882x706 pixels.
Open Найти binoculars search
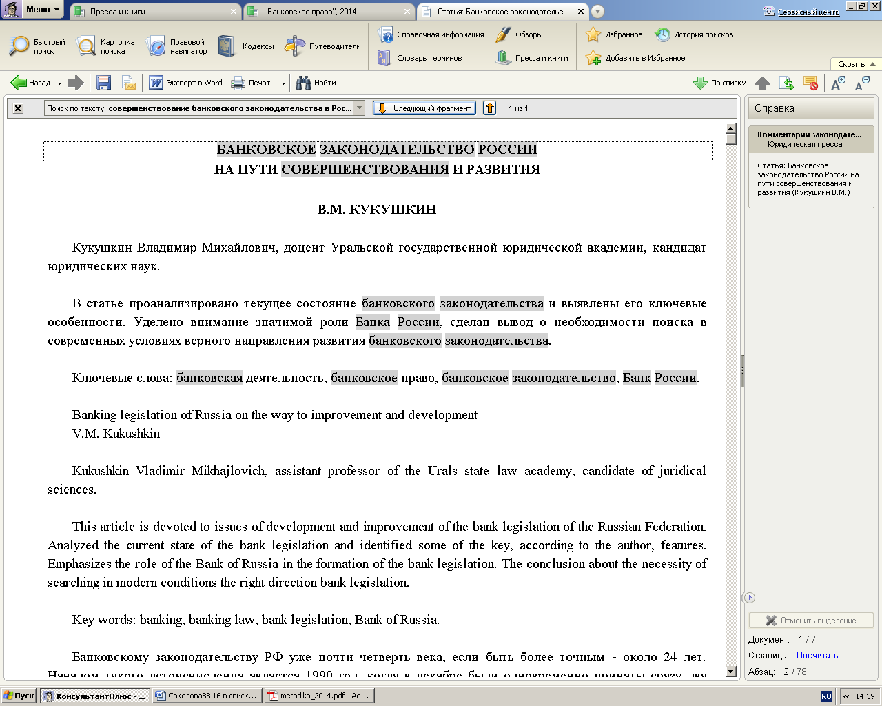[316, 83]
